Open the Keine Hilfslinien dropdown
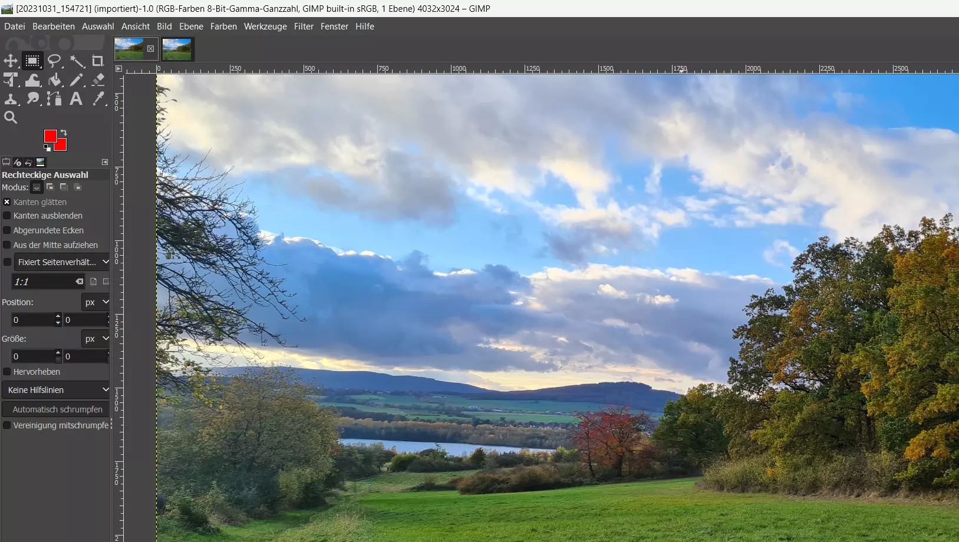Viewport: 959px width, 542px height. click(x=56, y=389)
